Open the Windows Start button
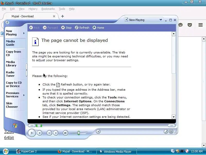 click(5, 151)
